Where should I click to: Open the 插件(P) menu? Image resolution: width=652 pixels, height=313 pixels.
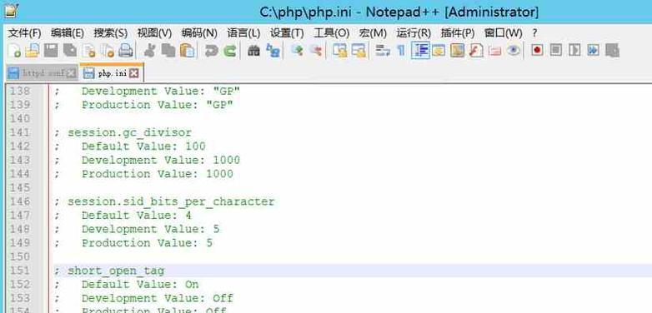(458, 32)
